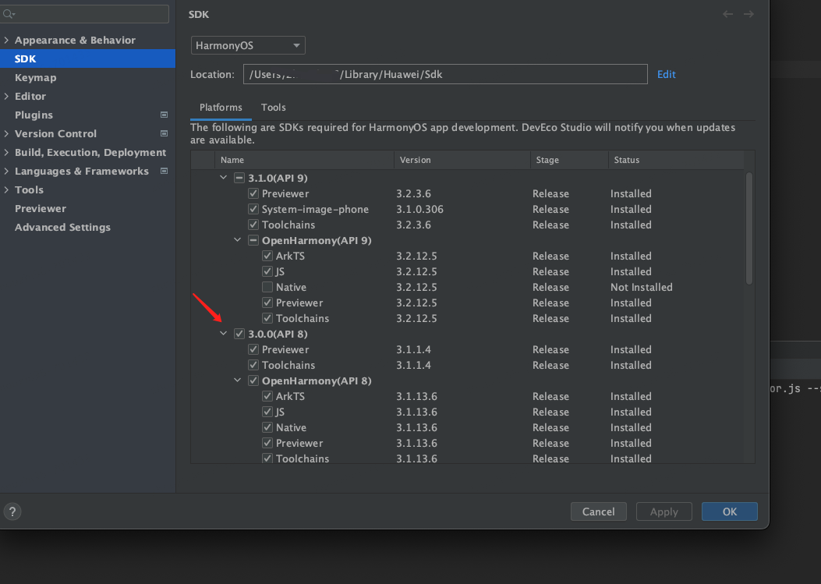Confirm with the OK button
The width and height of the screenshot is (821, 584).
729,511
